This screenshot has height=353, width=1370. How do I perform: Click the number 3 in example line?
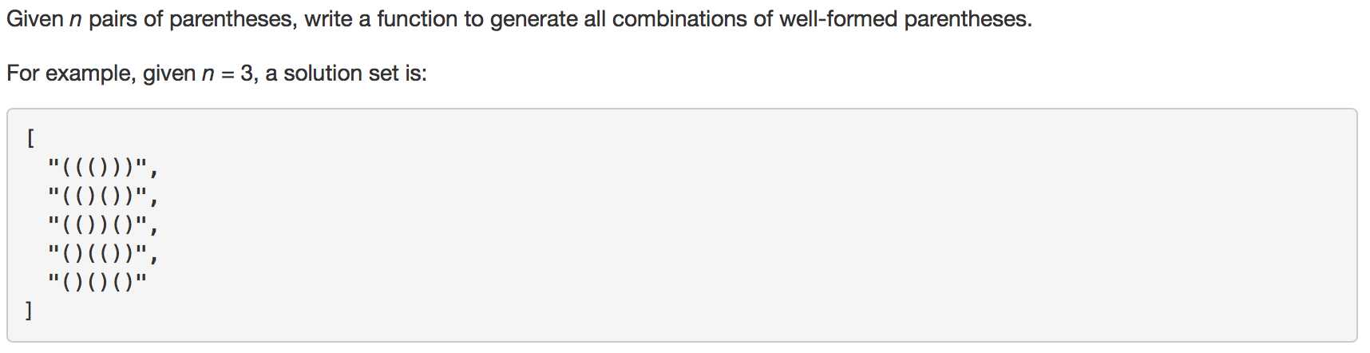(247, 73)
